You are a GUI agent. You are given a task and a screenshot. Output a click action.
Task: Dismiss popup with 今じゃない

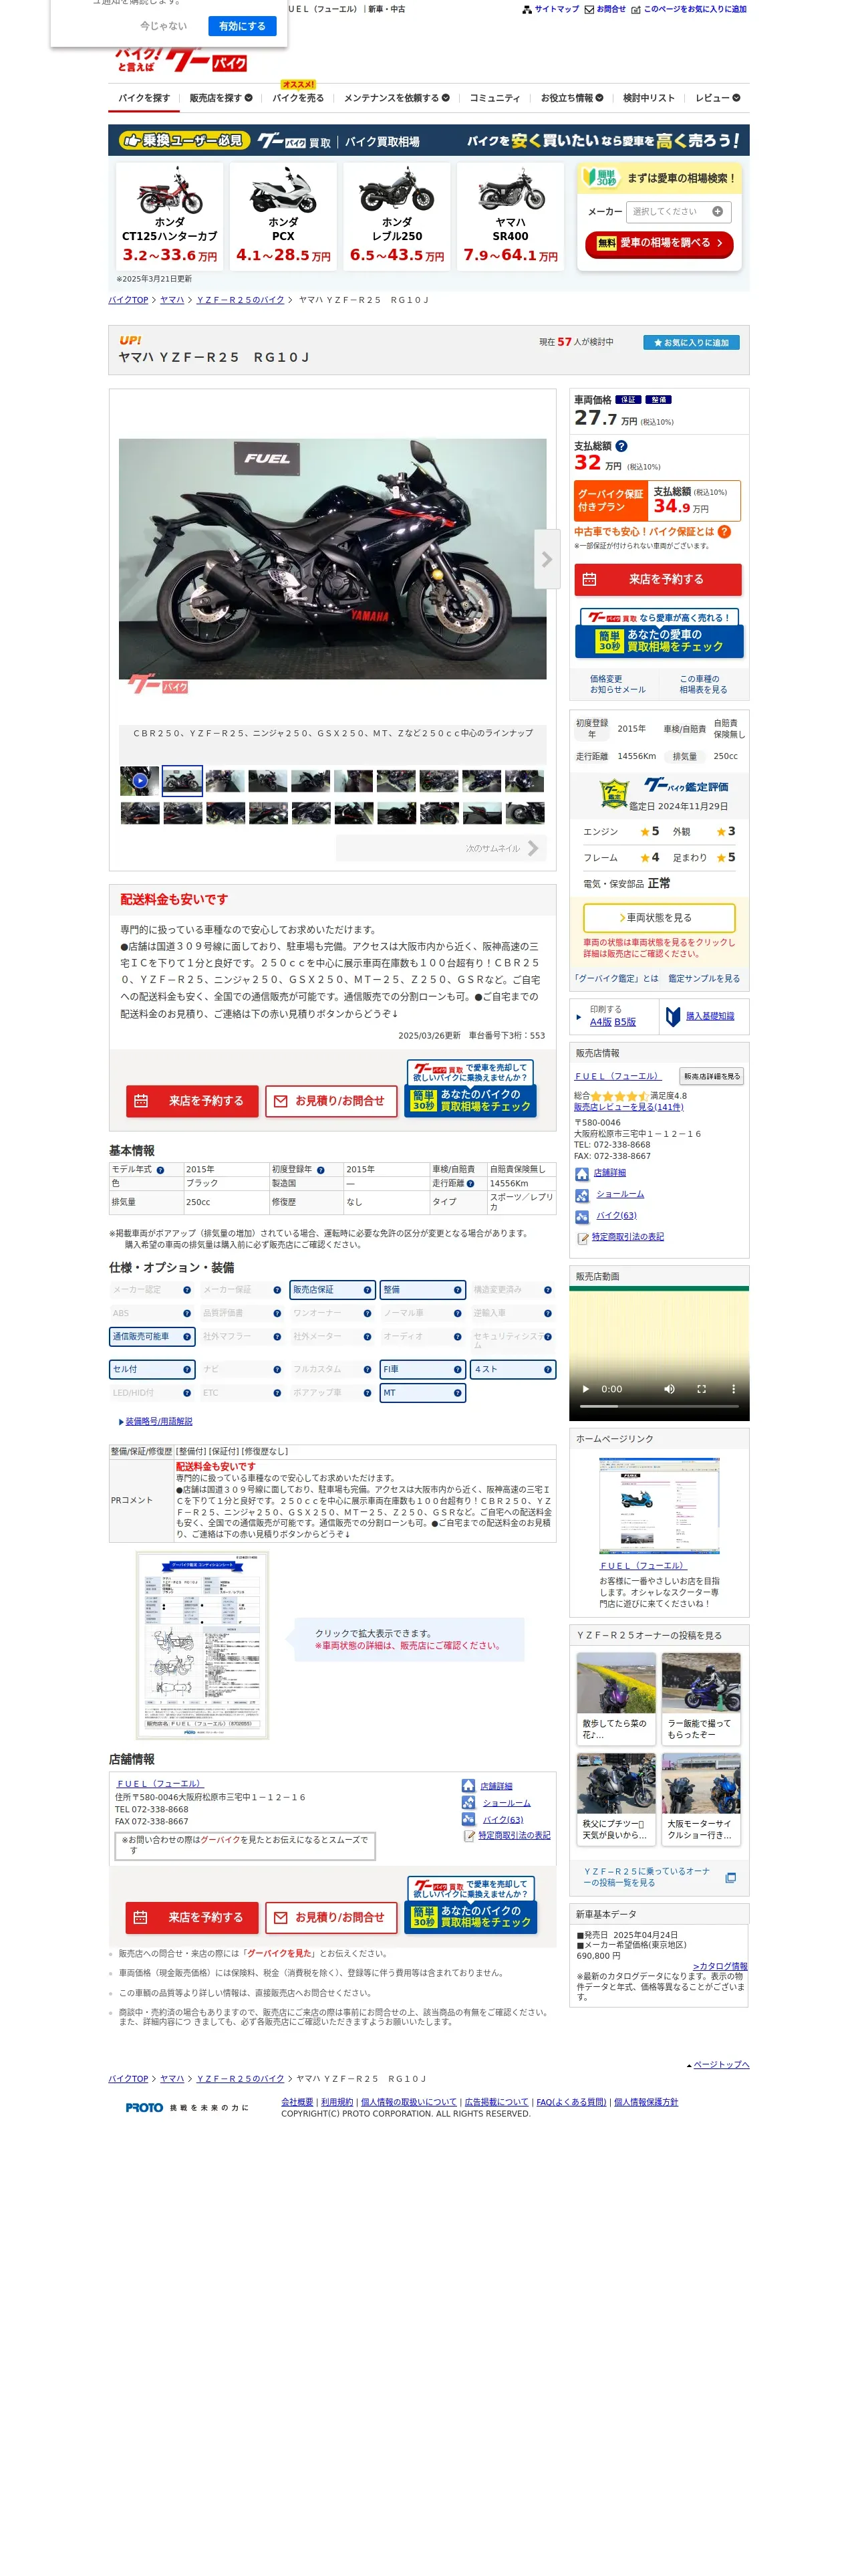click(164, 26)
